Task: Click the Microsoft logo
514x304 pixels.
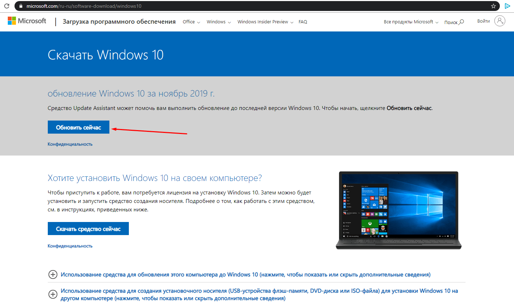Action: tap(27, 21)
